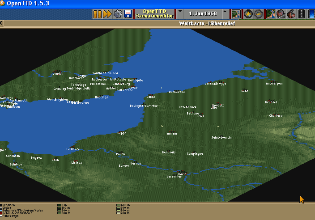Viewport: 315px width, 220px height.
Task: Click Caen on the world map
Action: tap(55, 160)
